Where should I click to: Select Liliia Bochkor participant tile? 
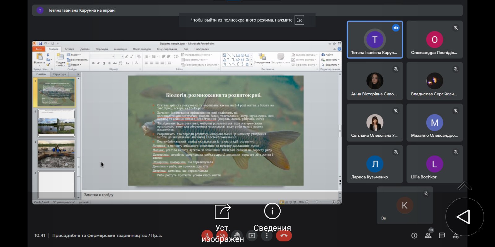click(x=435, y=164)
